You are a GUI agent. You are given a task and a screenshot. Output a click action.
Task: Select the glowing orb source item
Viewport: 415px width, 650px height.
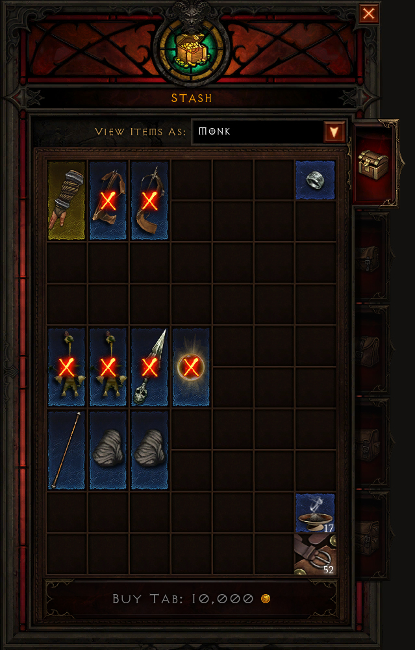pyautogui.click(x=191, y=367)
